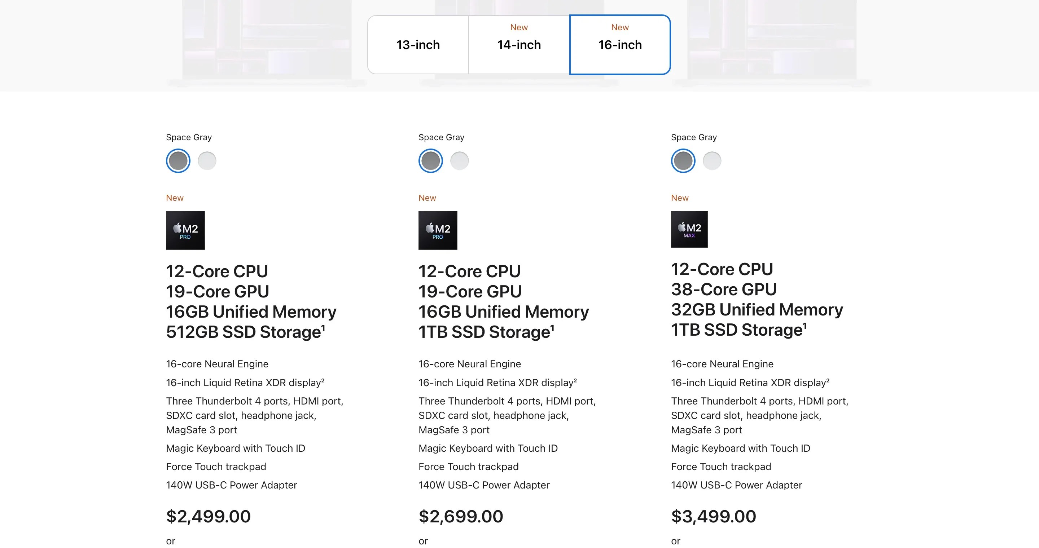The height and width of the screenshot is (548, 1039).
Task: Click M2 Pro 1TB SSD Storage heading
Action: click(x=486, y=332)
